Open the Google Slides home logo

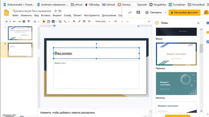(7, 13)
